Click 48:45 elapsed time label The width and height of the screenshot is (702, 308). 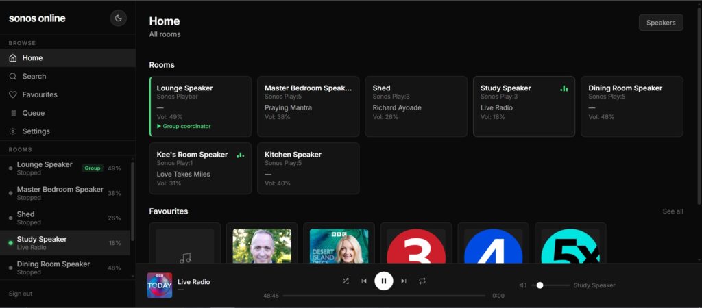271,296
